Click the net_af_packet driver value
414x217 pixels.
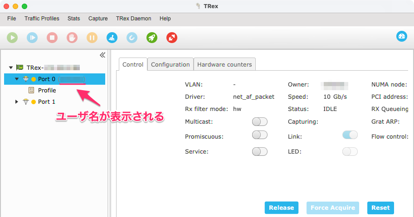click(253, 97)
